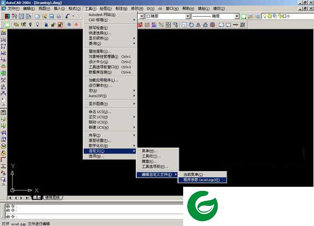This screenshot has width=314, height=226.
Task: Toggle the white light bulb layer-off icon
Action: point(38,25)
